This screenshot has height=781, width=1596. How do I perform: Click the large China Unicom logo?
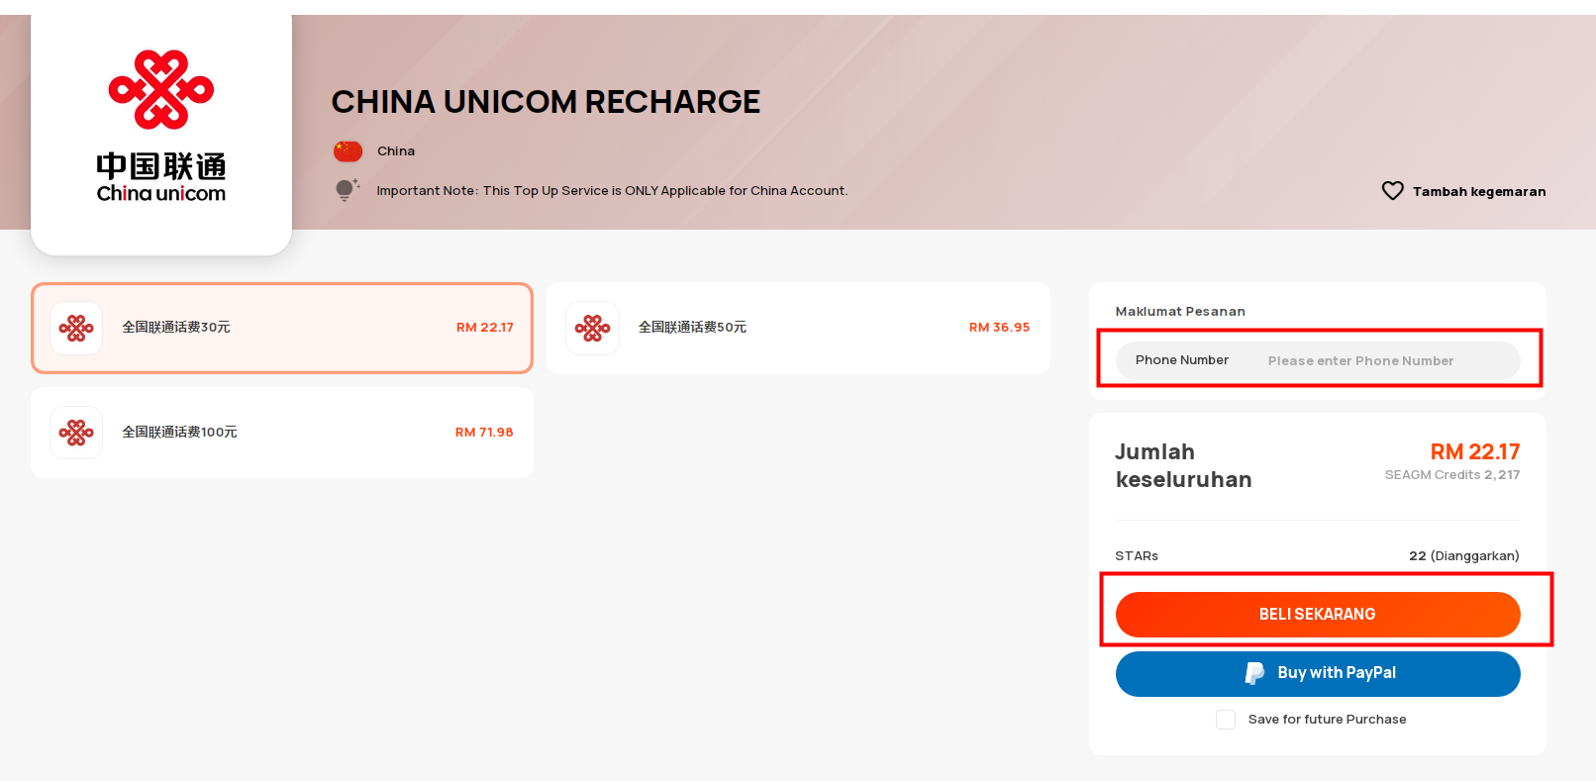click(161, 127)
